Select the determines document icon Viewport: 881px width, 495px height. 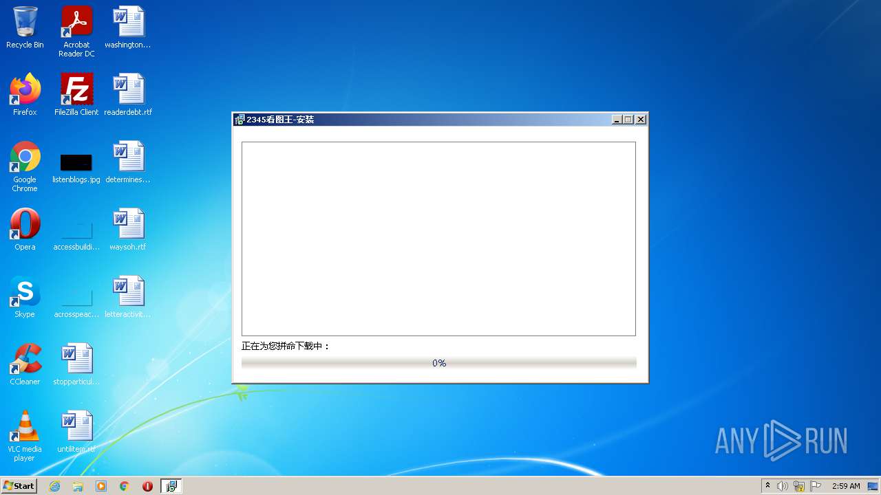128,163
